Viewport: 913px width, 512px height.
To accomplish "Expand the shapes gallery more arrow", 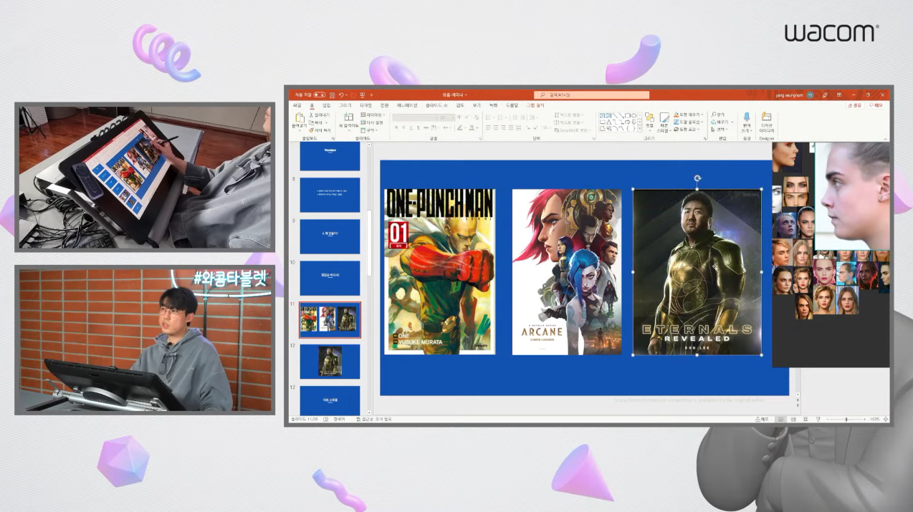I will (640, 129).
